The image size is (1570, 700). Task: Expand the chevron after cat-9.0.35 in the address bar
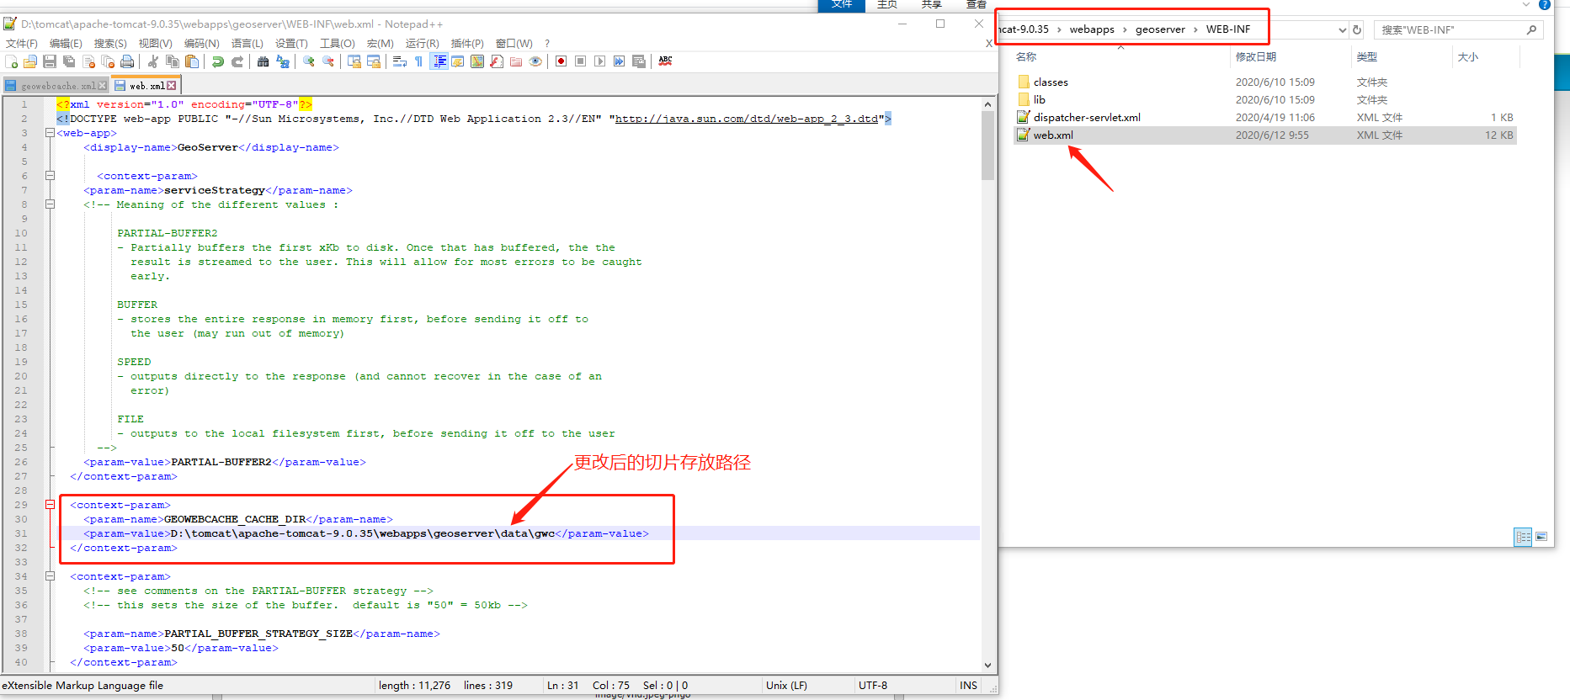point(1059,29)
